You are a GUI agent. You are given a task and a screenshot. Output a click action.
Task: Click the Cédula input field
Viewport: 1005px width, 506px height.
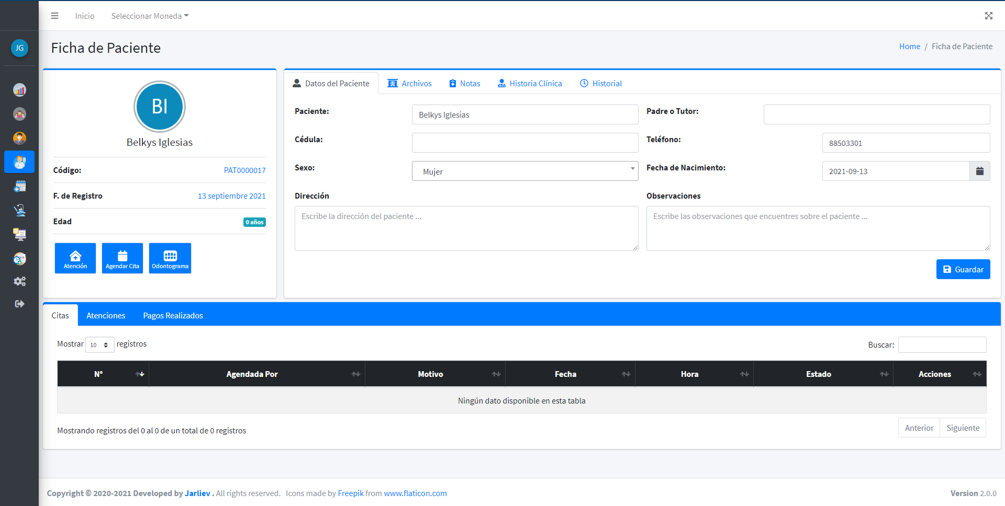524,143
